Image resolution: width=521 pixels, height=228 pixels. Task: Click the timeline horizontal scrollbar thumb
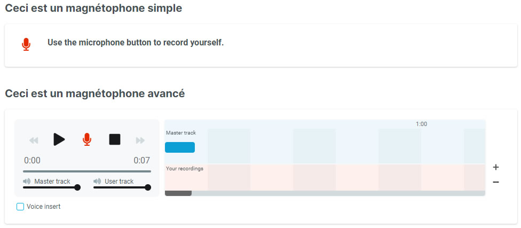click(x=178, y=193)
